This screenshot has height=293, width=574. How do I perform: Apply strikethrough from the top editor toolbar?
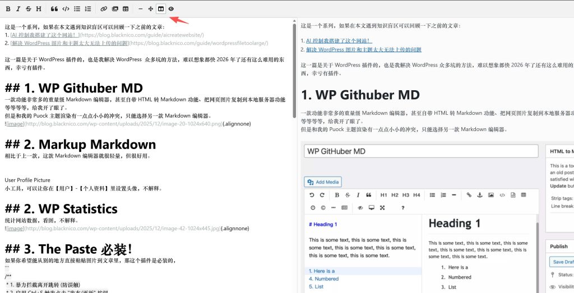click(28, 9)
